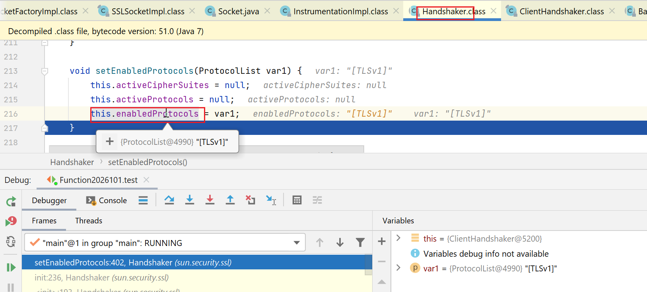Close the Function2026101.test debug session tab
The height and width of the screenshot is (292, 647).
pyautogui.click(x=146, y=180)
